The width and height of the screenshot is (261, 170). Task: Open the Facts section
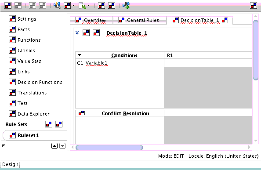click(x=23, y=29)
